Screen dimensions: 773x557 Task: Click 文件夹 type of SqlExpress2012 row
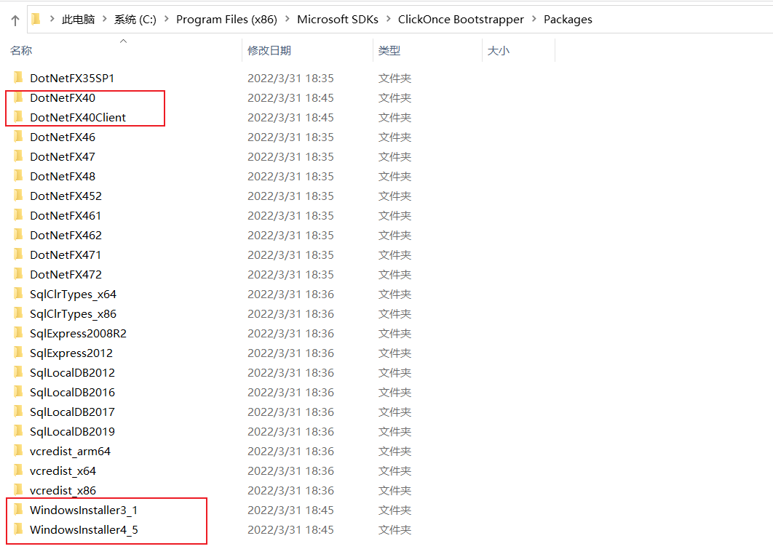tap(395, 353)
